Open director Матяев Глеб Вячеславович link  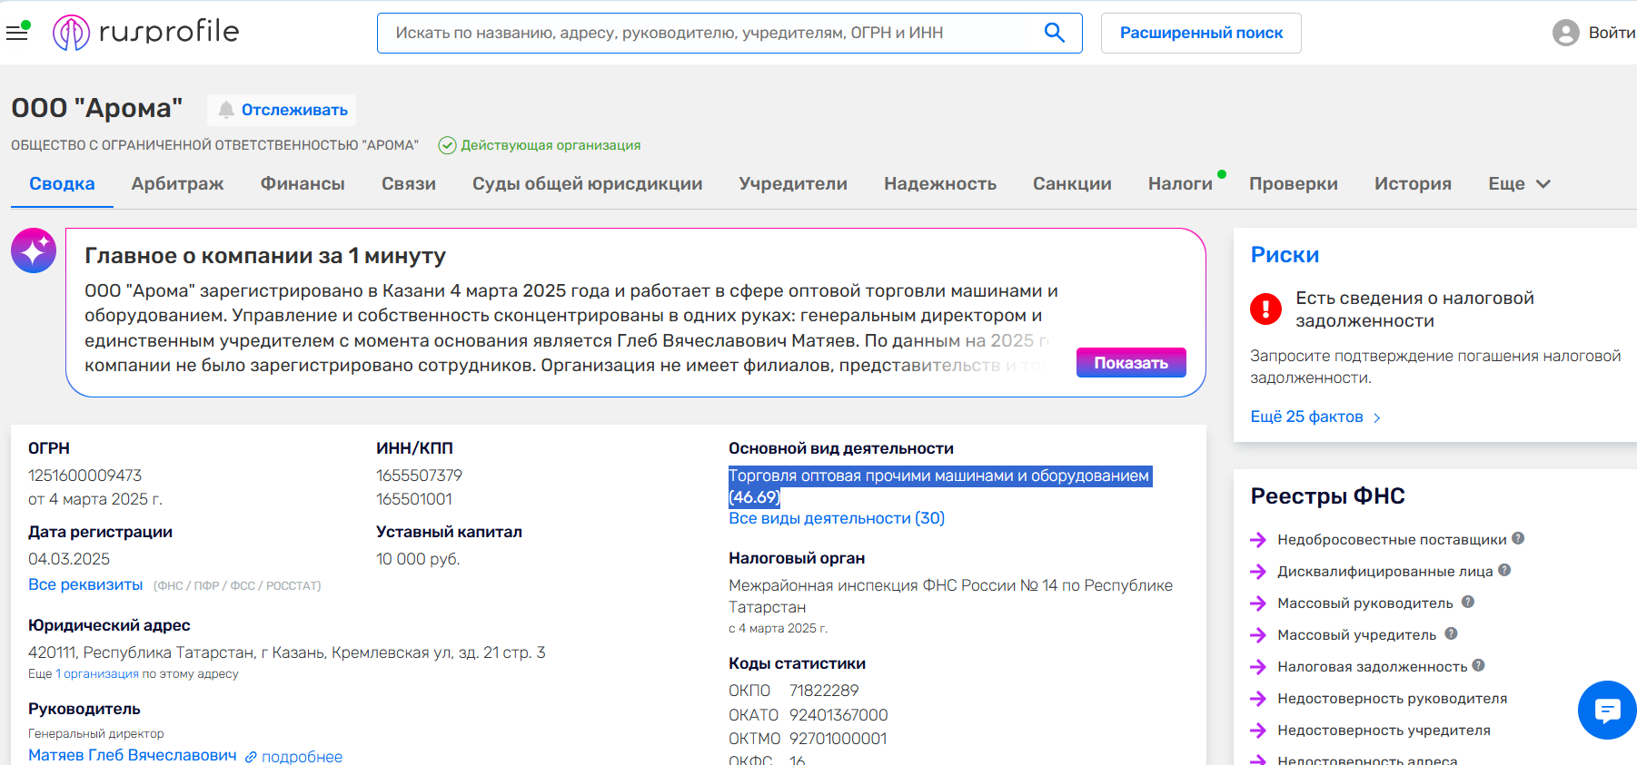point(133,755)
